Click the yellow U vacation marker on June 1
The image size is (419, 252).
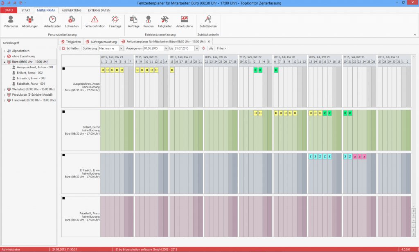(x=103, y=70)
